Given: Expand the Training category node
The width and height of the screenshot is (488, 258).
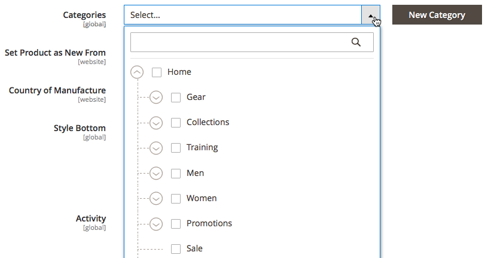Looking at the screenshot, I should pos(156,148).
